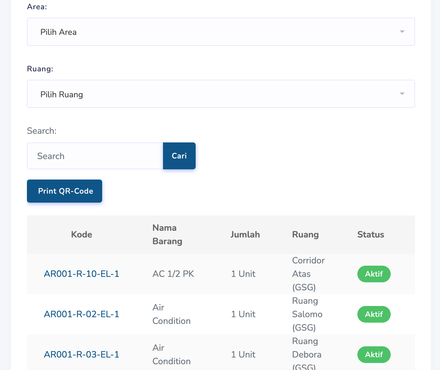
Task: Click Aktif badge in the Ruang Debora row
Action: tap(374, 355)
